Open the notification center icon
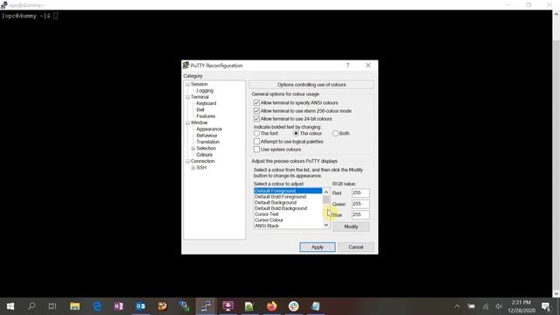 pyautogui.click(x=546, y=306)
